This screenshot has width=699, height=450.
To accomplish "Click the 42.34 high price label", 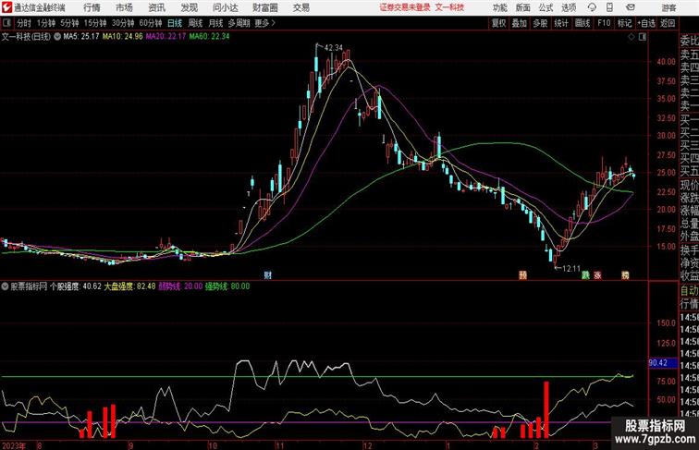I will [334, 48].
